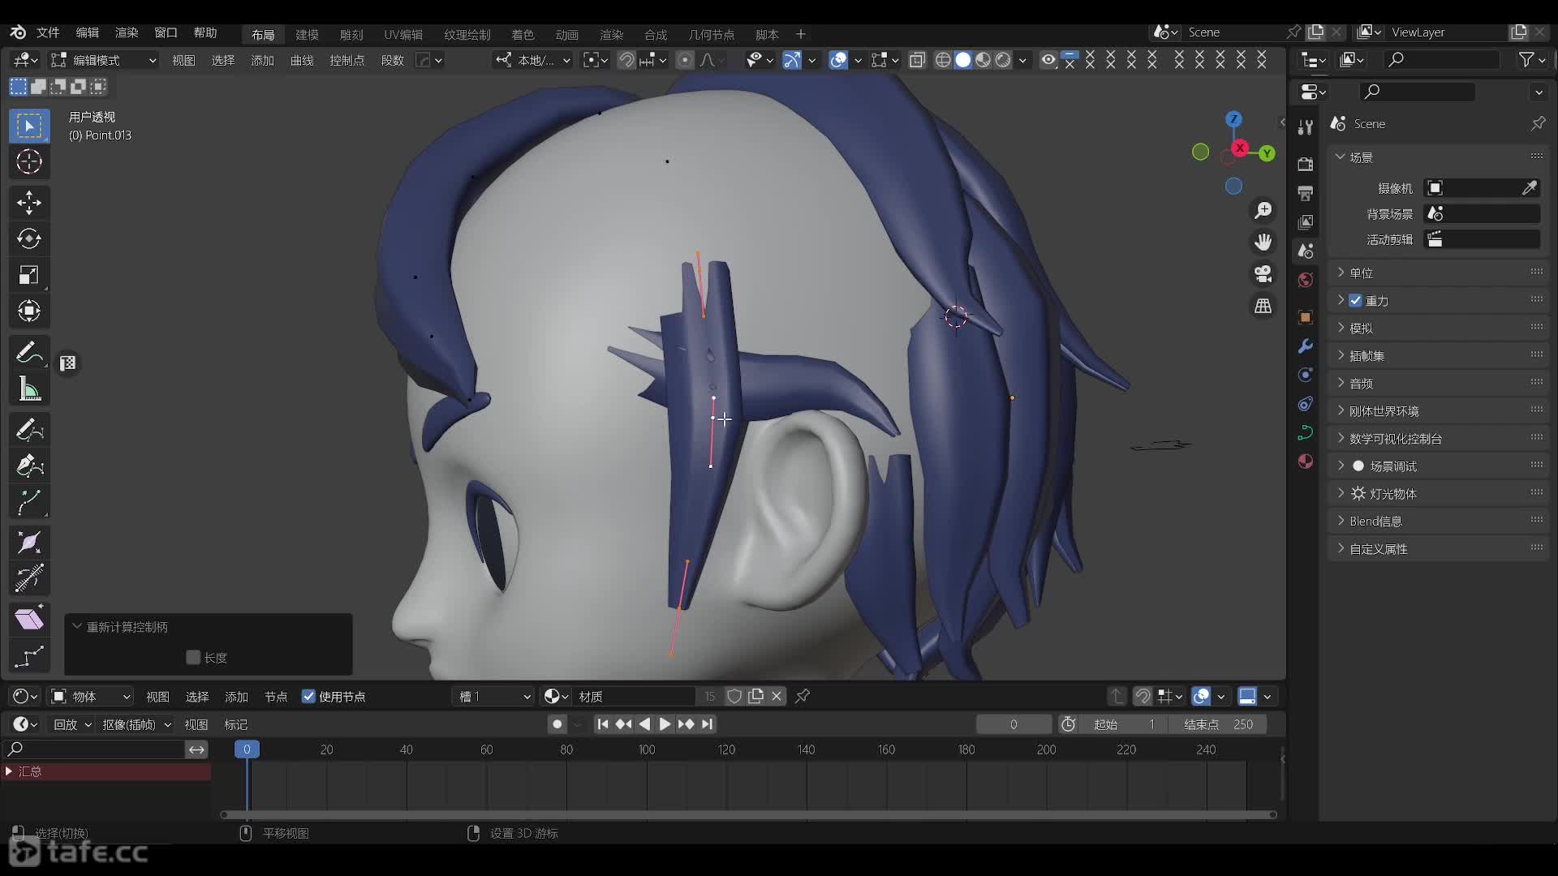Open the Render properties tab

pyautogui.click(x=1305, y=164)
